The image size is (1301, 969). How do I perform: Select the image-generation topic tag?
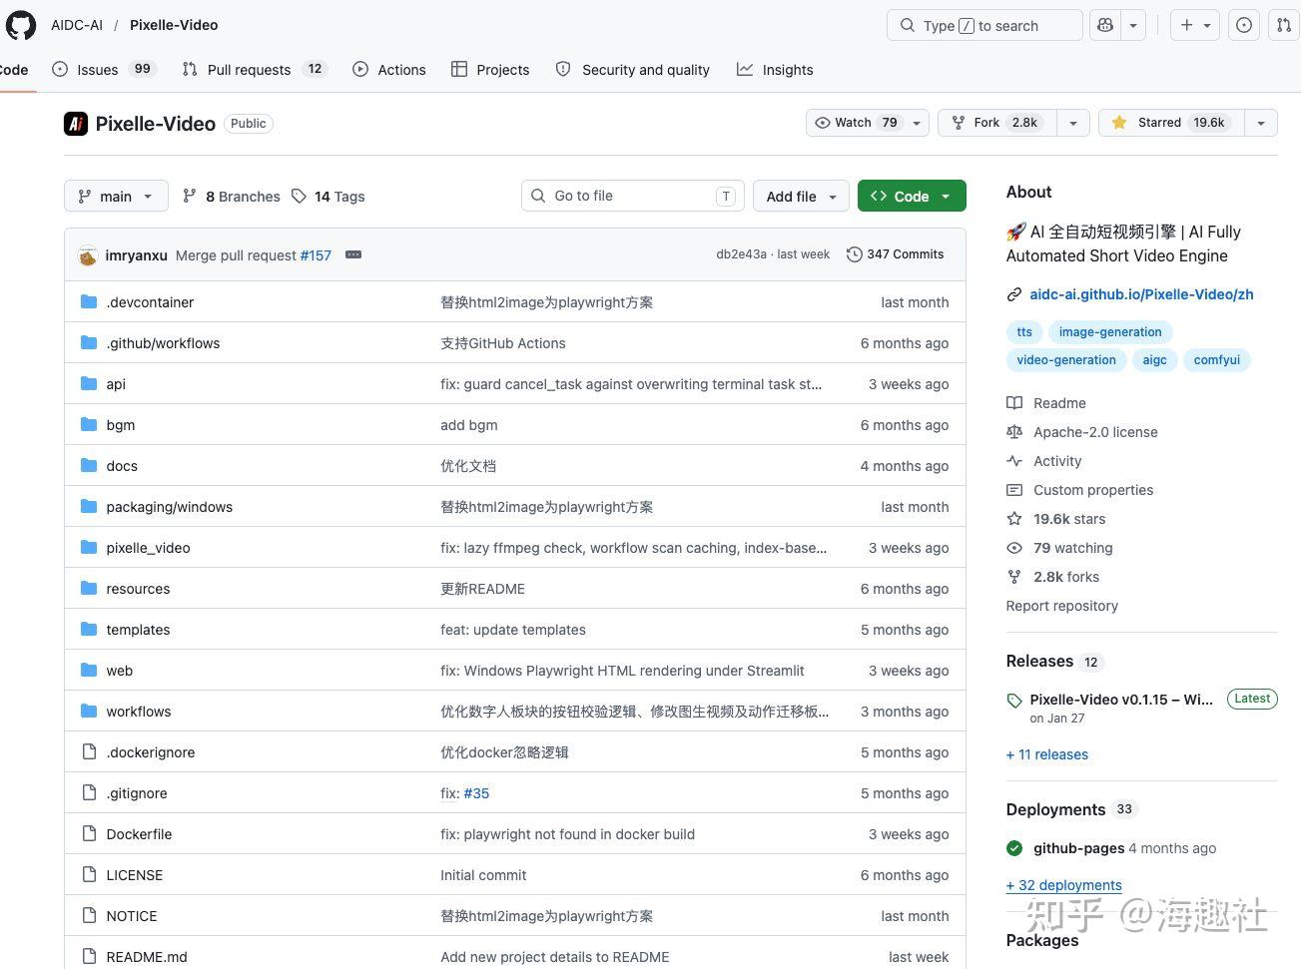[x=1110, y=332]
